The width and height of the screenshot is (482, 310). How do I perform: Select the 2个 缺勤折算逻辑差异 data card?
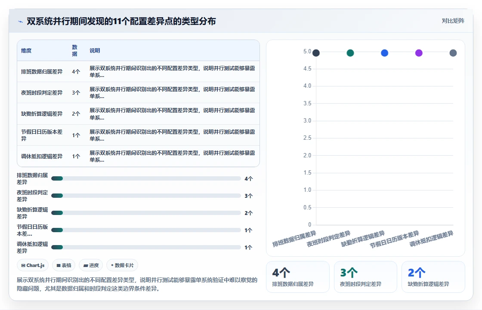[x=433, y=277]
